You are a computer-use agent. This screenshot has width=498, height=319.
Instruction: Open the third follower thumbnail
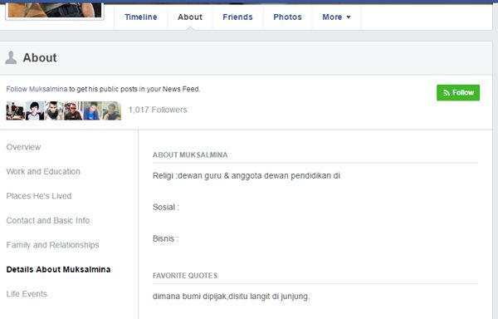(x=54, y=110)
